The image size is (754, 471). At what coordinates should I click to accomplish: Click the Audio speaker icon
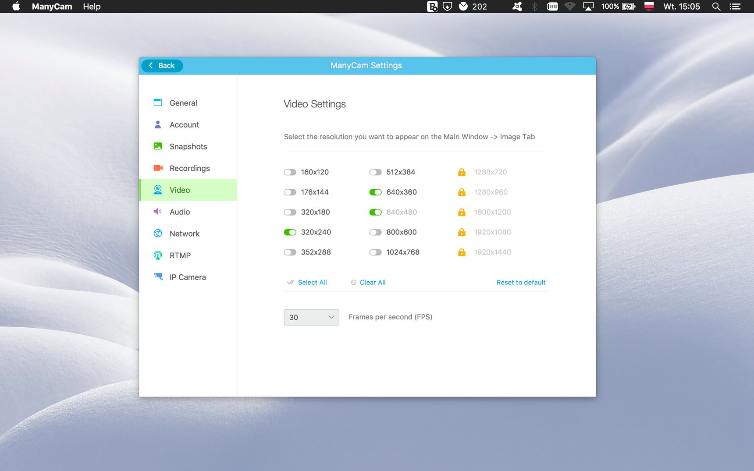pyautogui.click(x=158, y=212)
